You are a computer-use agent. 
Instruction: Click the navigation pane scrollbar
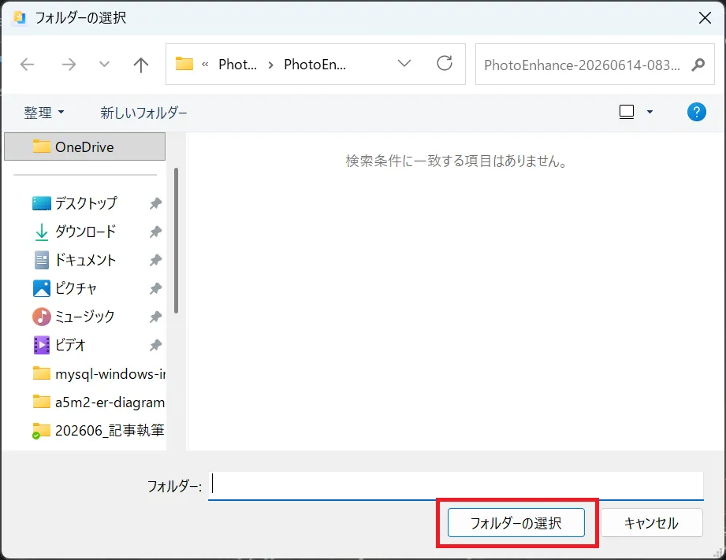176,241
